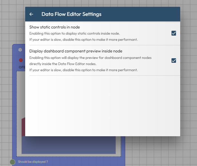Click the red error icon on node
Screen dimensions: 197x166
(21, 60)
